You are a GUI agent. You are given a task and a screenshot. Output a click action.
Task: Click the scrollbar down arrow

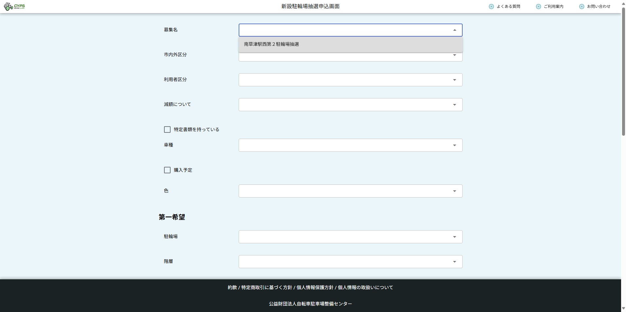click(x=623, y=308)
